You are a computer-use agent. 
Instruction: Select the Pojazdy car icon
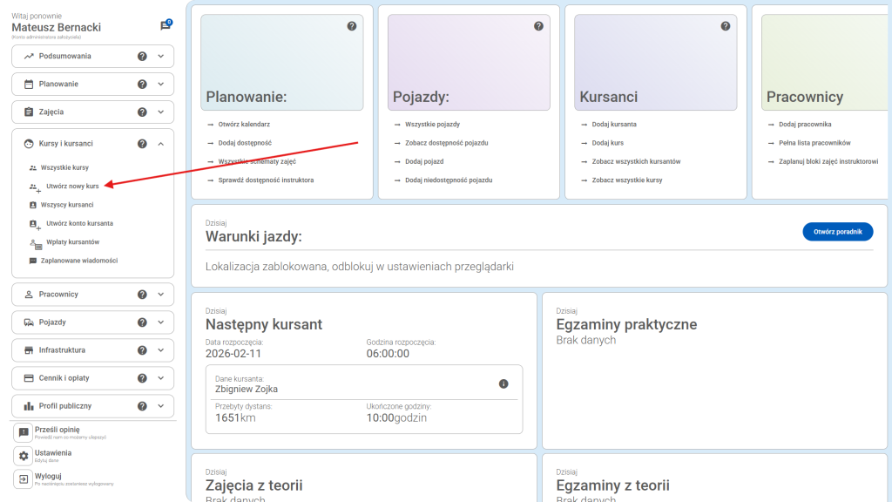29,322
